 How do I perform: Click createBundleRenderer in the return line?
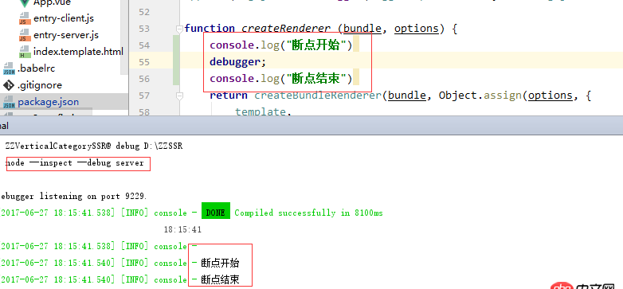pos(318,96)
